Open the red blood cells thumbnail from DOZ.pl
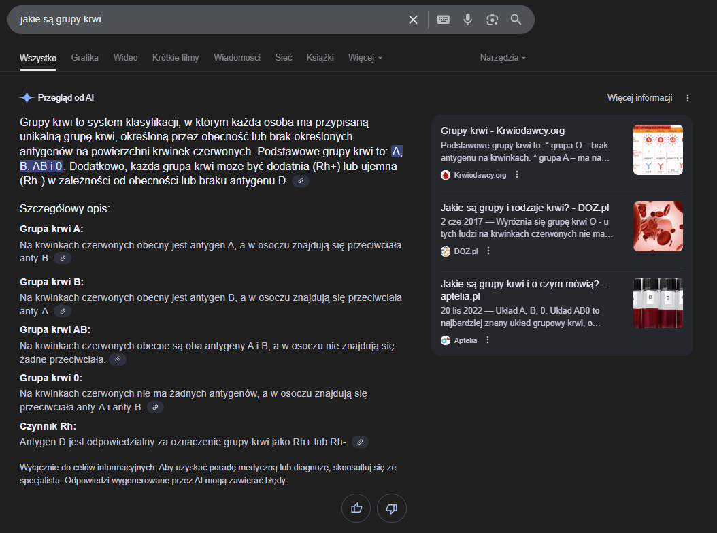The image size is (717, 533). pyautogui.click(x=658, y=226)
